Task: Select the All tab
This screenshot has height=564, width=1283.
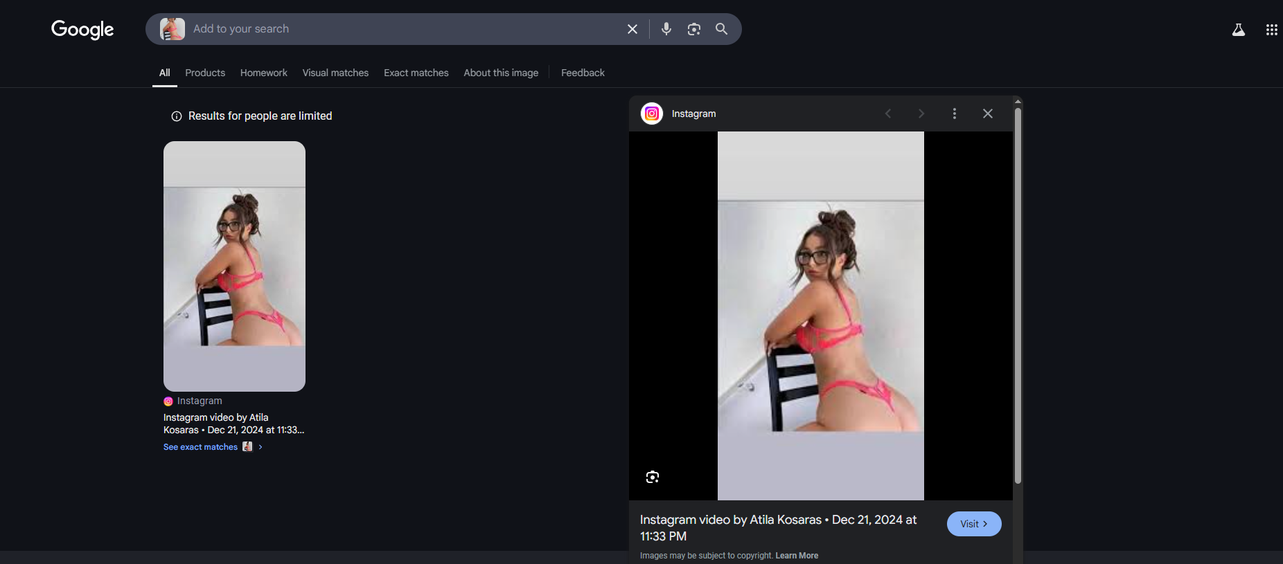Action: [165, 73]
